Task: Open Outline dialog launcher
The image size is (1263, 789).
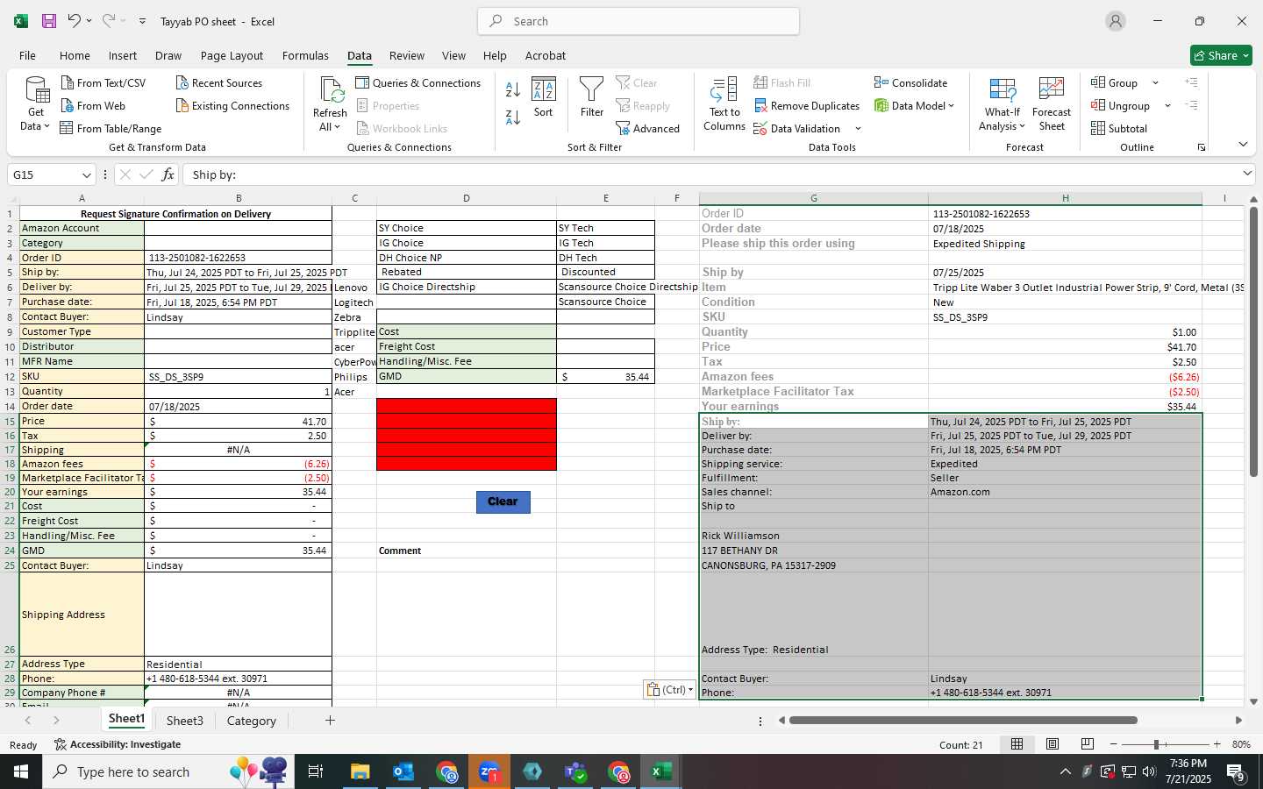Action: click(1202, 147)
